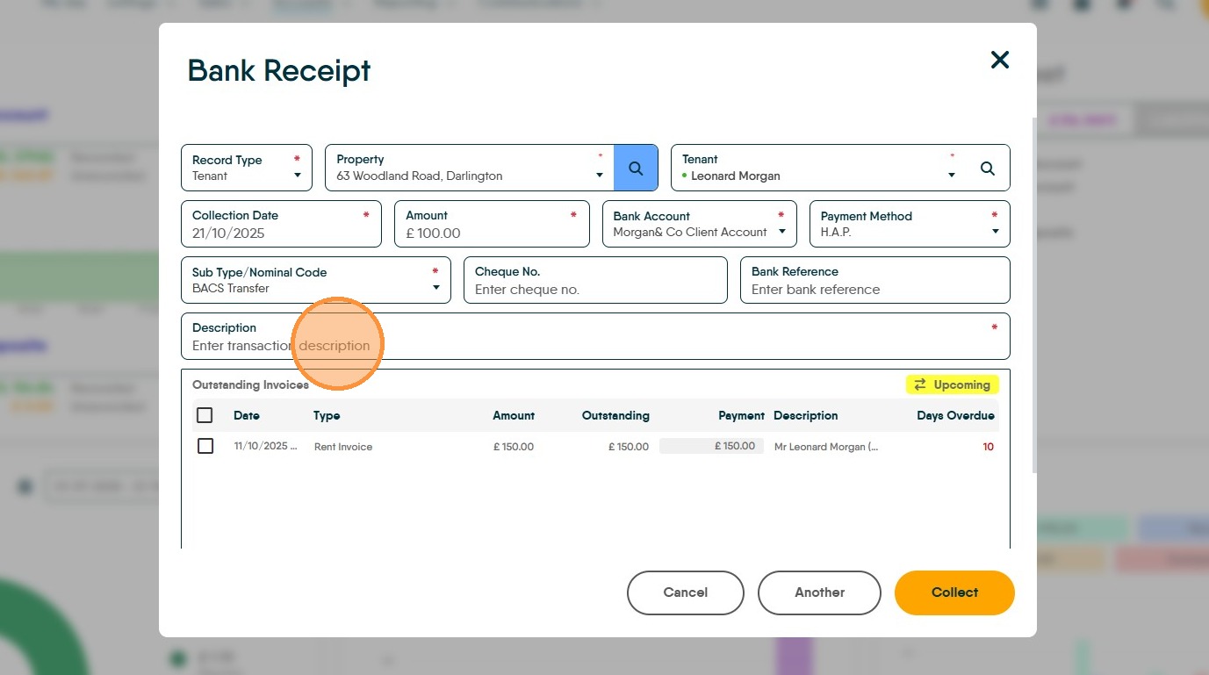The height and width of the screenshot is (675, 1209).
Task: Click the £150.00 Payment amount cell
Action: (711, 446)
